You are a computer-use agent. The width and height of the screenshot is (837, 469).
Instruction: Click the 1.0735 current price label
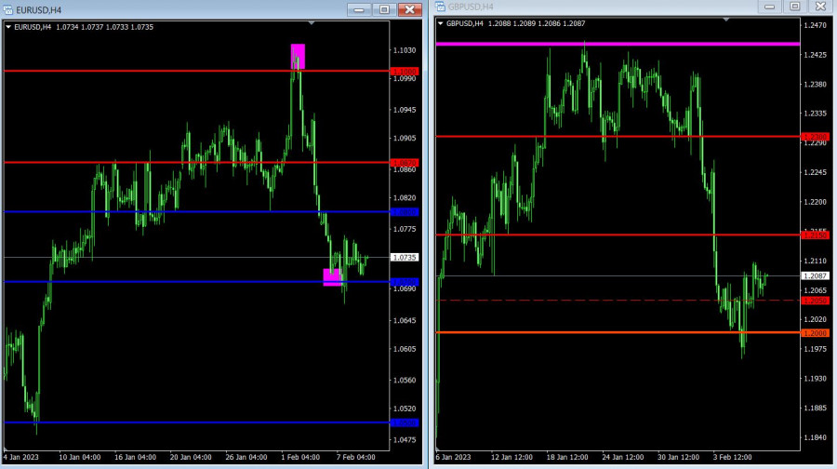coord(404,257)
